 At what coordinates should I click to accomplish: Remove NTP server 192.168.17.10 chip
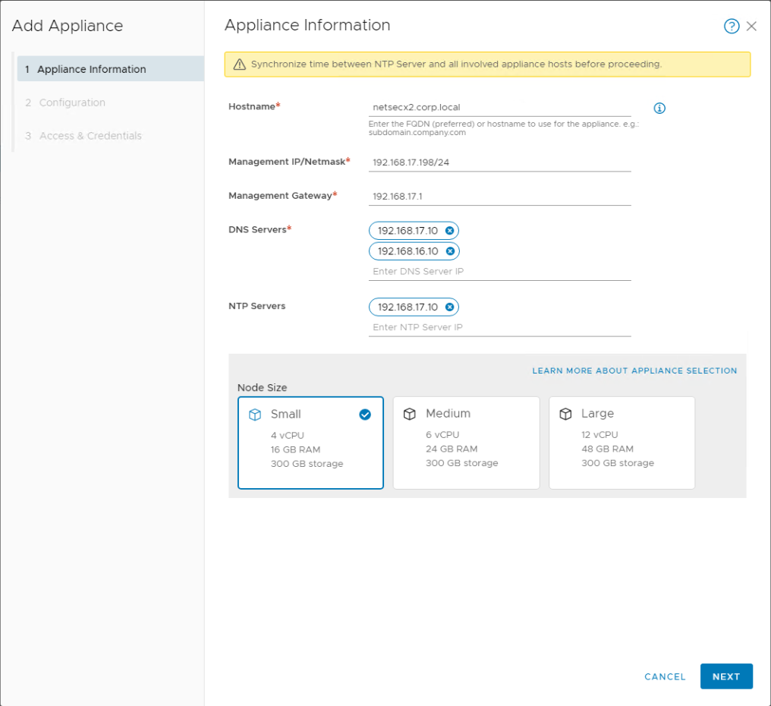(x=449, y=307)
